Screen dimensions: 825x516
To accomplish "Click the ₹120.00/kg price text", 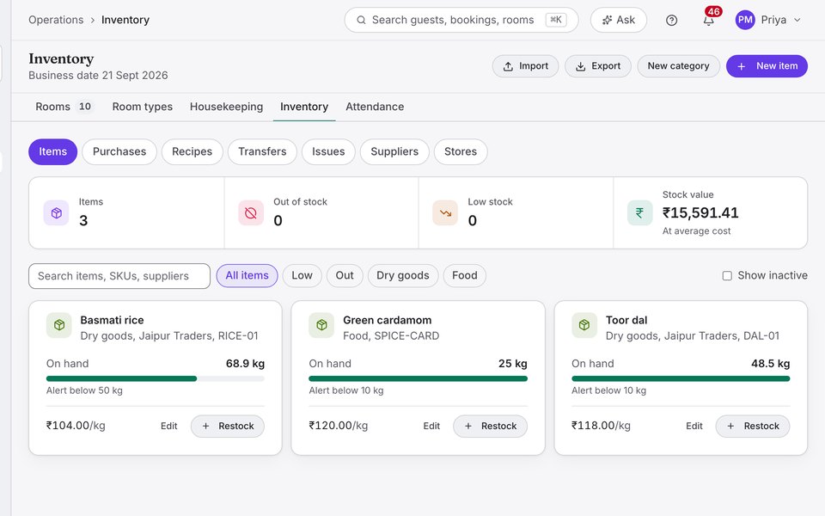I will [x=339, y=426].
